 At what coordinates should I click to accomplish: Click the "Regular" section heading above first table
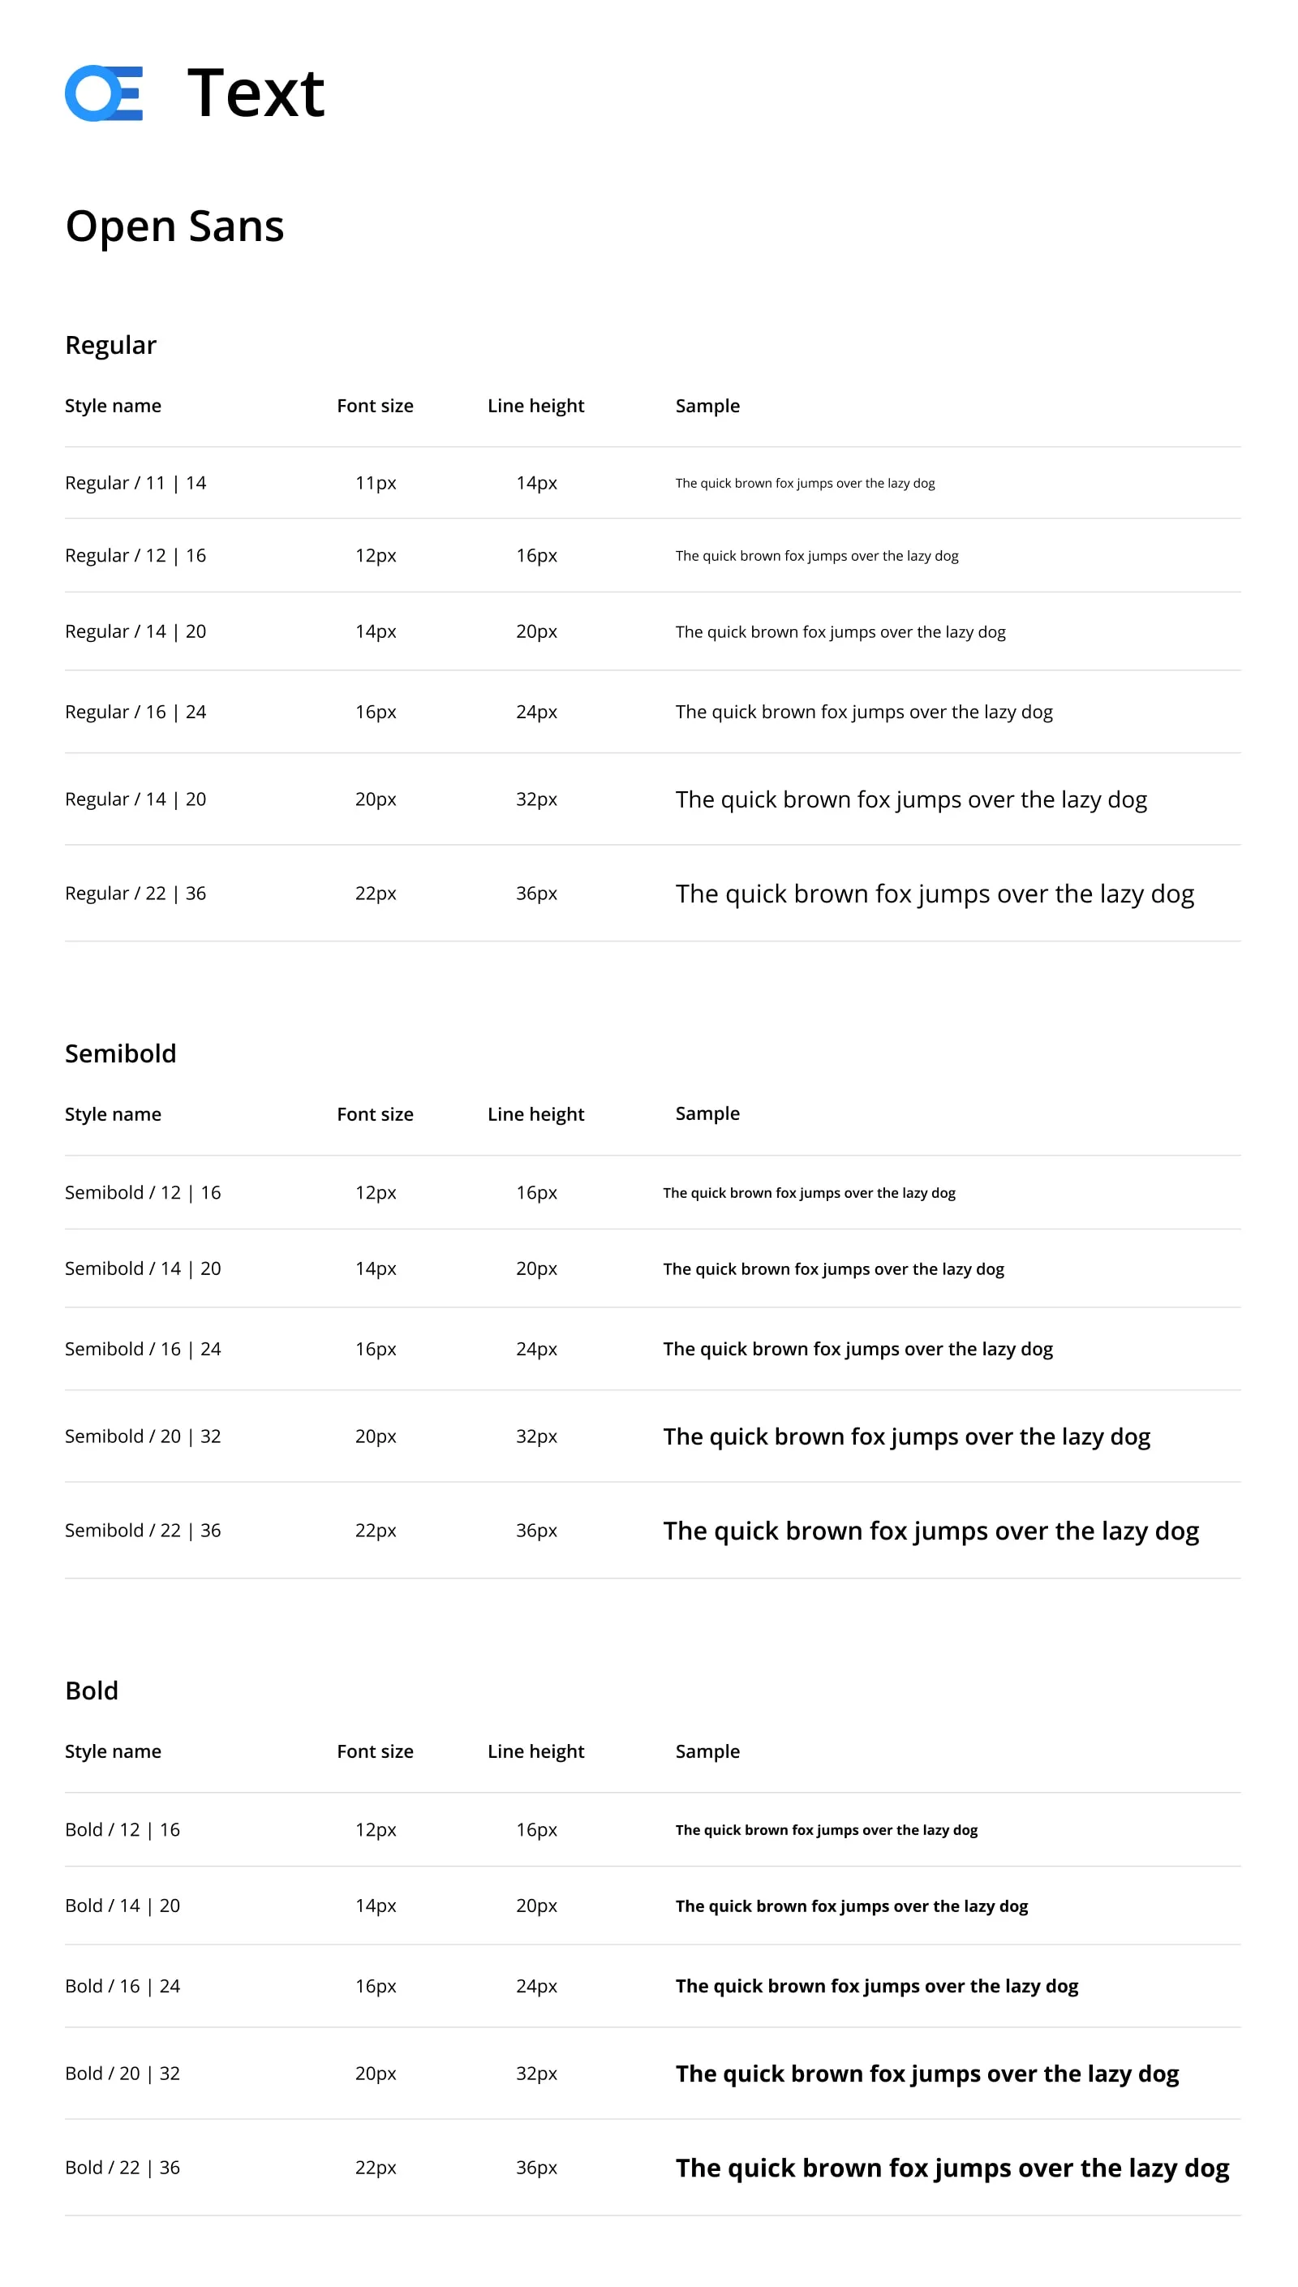(110, 345)
